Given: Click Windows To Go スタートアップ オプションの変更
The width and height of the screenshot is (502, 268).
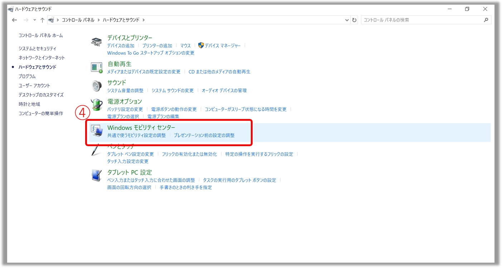Looking at the screenshot, I should pos(151,53).
